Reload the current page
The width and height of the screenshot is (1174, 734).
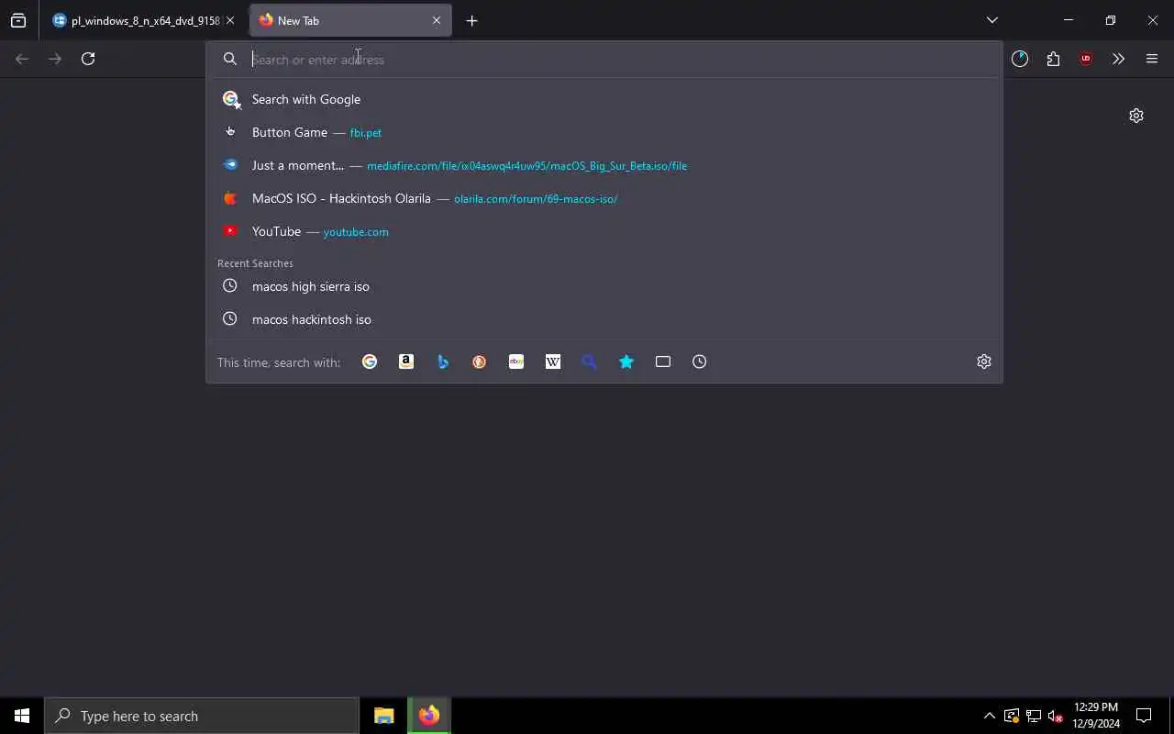click(88, 59)
